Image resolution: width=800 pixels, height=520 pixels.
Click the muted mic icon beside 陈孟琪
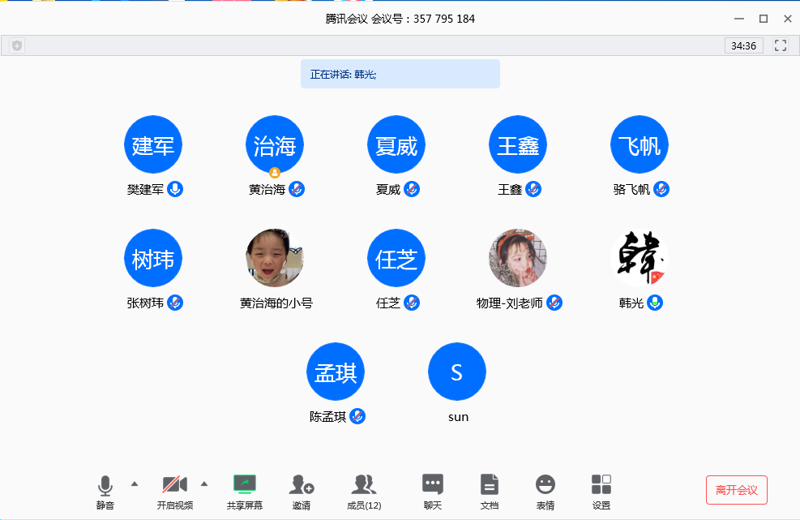click(x=357, y=416)
